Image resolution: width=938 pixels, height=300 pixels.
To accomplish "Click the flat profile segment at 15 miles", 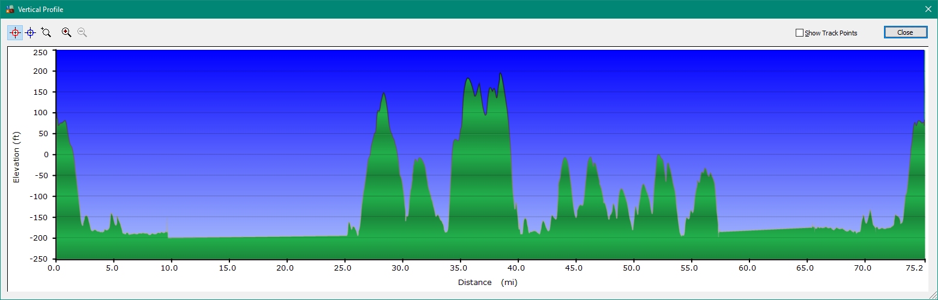I will pos(228,238).
